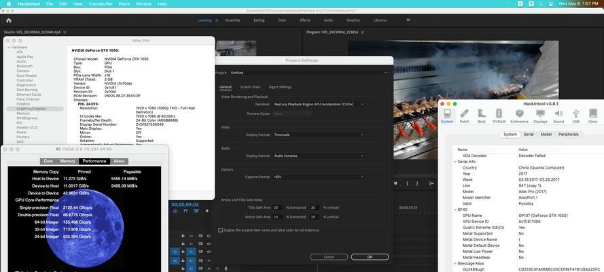Image resolution: width=604 pixels, height=272 pixels.
Task: Switch to Ingest Settings tab
Action: click(280, 87)
